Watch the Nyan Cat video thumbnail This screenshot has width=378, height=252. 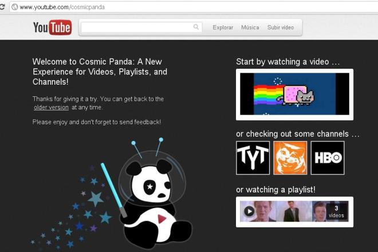pos(294,94)
